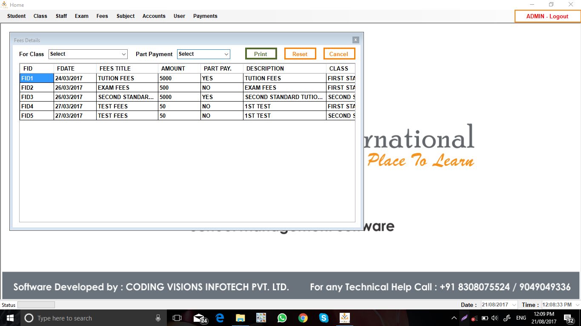The image size is (581, 326).
Task: Sort by the FID column header
Action: coord(37,68)
